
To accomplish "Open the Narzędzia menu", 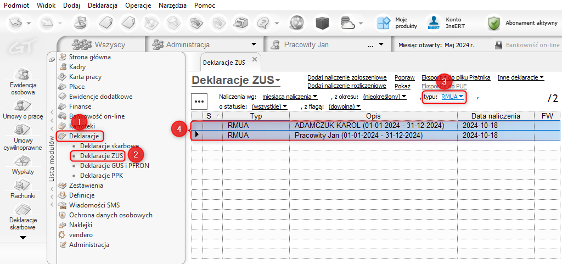I will click(x=173, y=5).
